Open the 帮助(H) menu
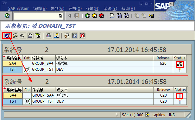The width and height of the screenshot is (195, 120). point(128,9)
